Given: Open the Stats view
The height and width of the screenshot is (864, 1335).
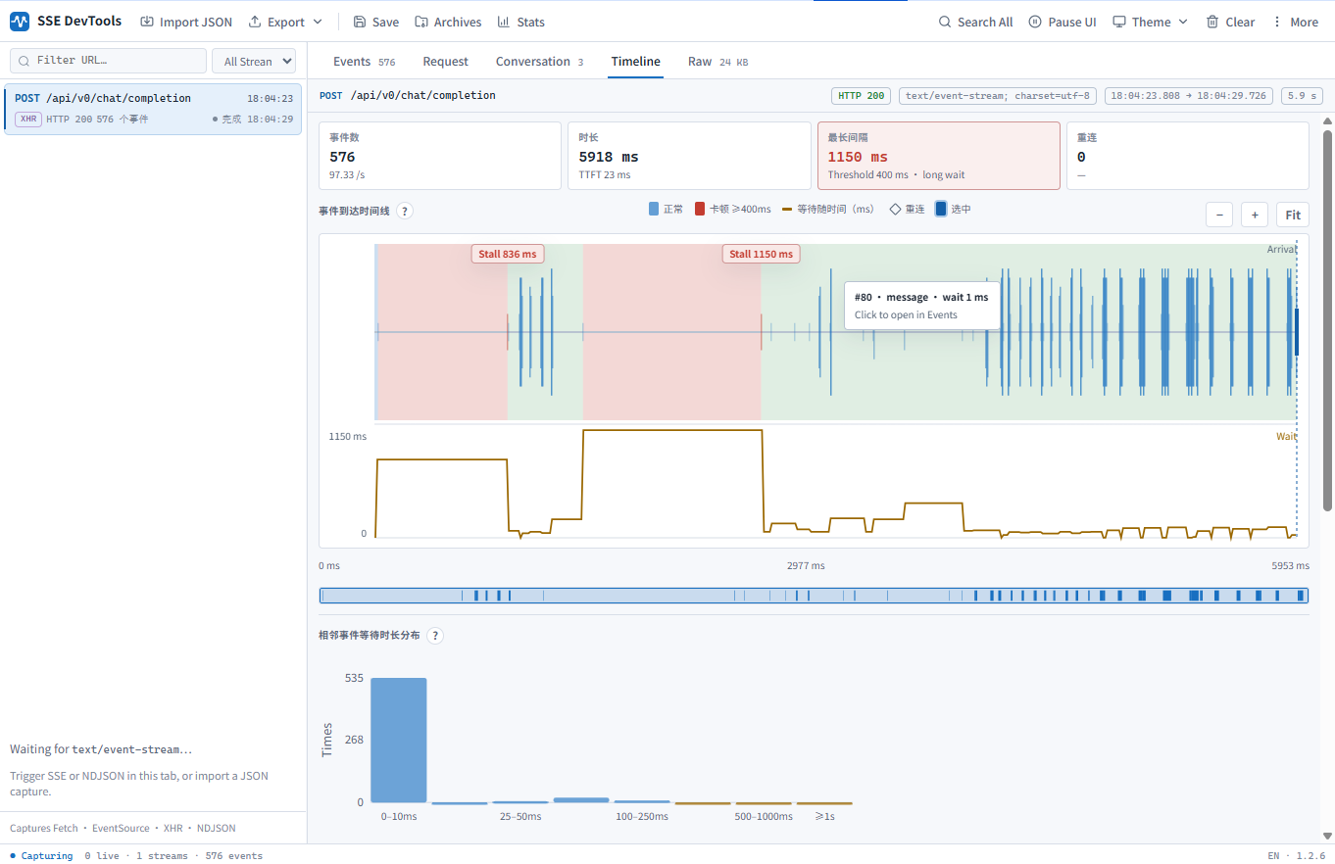Looking at the screenshot, I should click(520, 22).
